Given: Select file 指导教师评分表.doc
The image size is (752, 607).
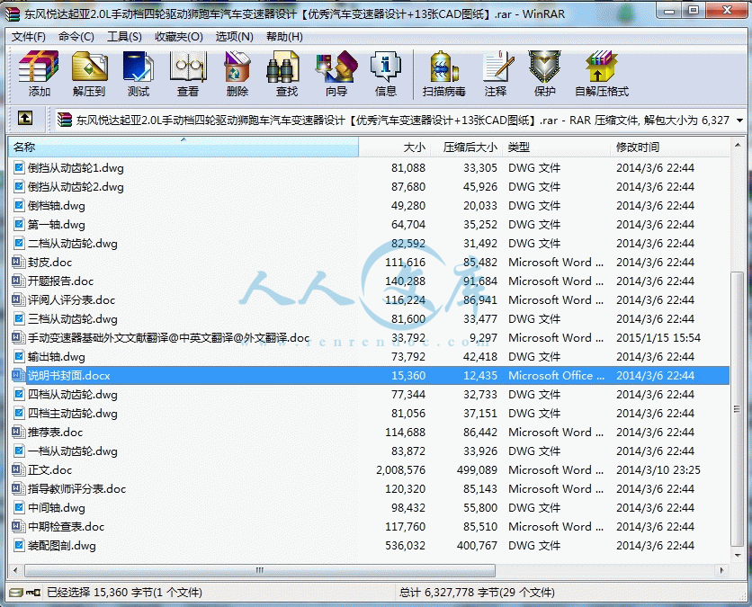Looking at the screenshot, I should (76, 489).
